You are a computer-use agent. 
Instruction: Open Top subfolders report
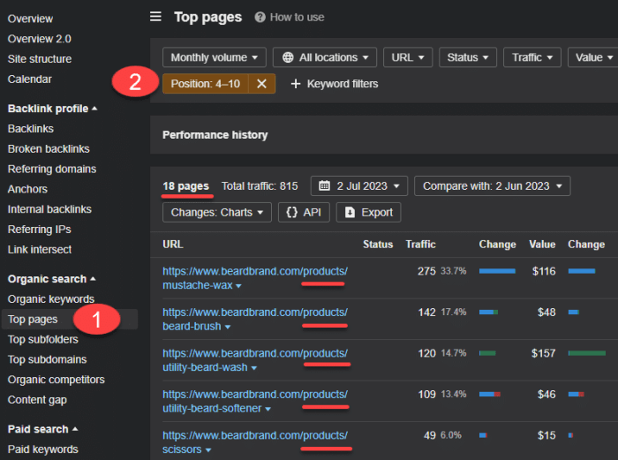(43, 339)
